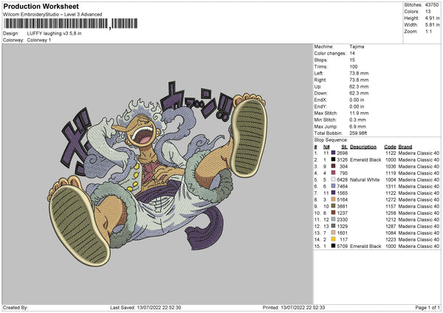The height and width of the screenshot is (313, 443).
Task: Select the dark maroon swatch beside 304
Action: click(333, 166)
